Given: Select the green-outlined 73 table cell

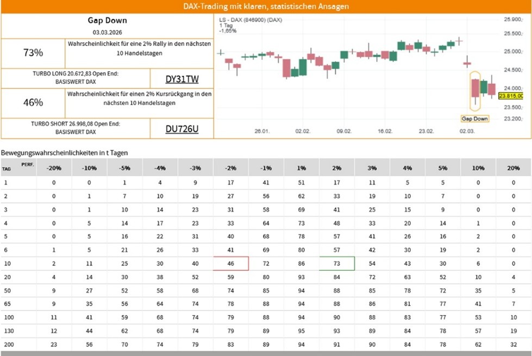Looking at the screenshot, I should 337,263.
